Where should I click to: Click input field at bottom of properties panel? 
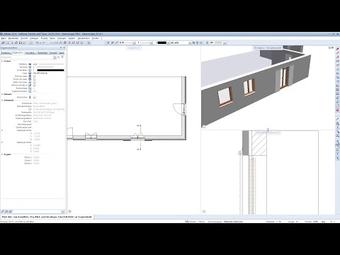[x=37, y=212]
